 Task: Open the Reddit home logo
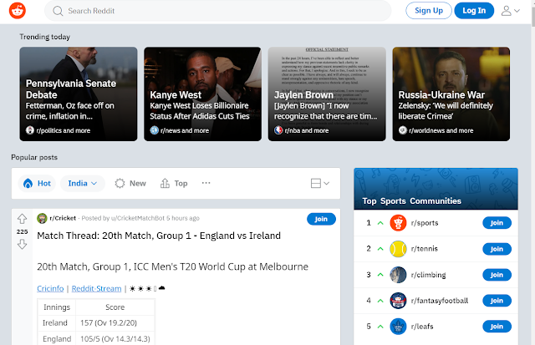(18, 11)
